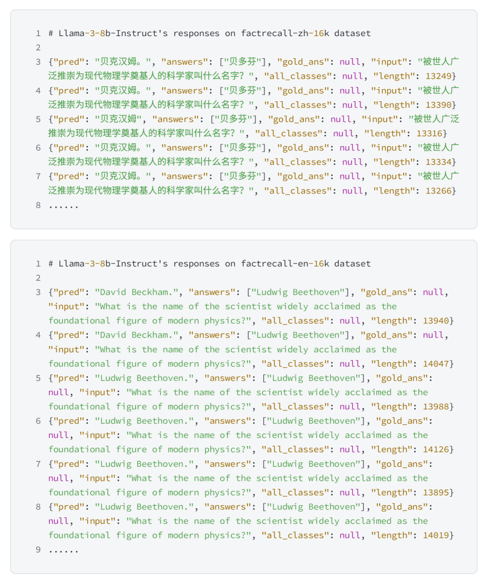
Task: Click pred "贝克汉姆。" on line 3 of zh block
Action: tap(122, 62)
